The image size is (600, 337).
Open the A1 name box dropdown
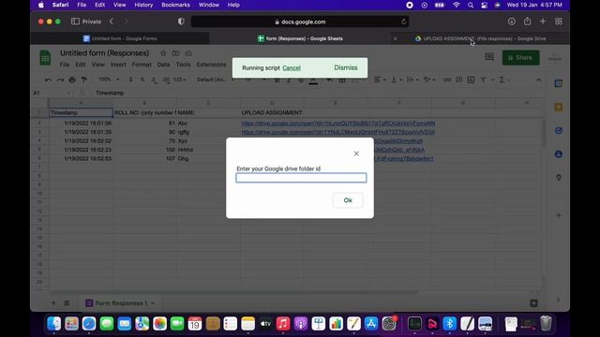68,93
